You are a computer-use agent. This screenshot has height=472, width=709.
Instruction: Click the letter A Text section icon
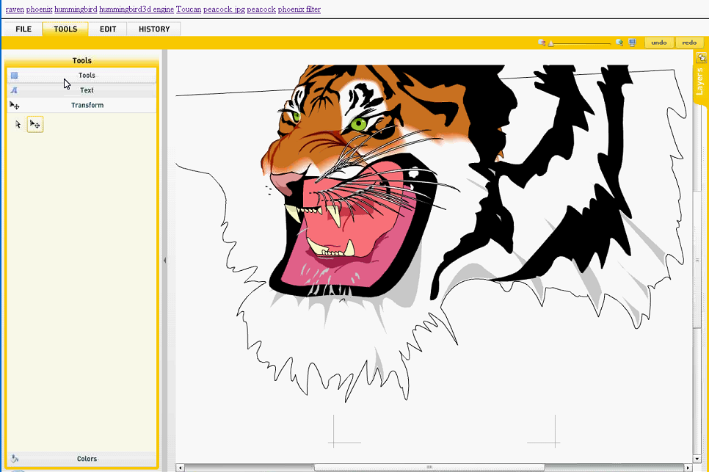(15, 90)
